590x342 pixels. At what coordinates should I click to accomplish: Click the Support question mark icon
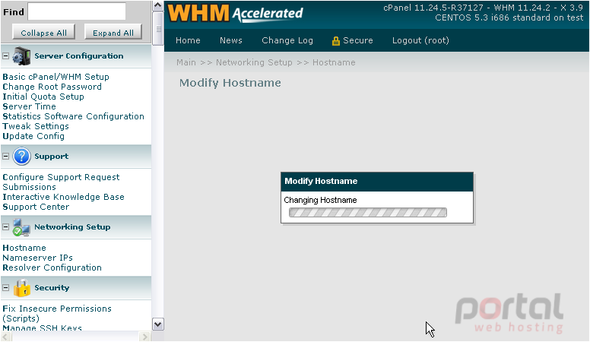pos(21,156)
